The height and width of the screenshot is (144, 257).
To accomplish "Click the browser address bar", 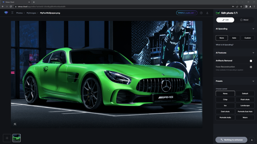I will 123,6.
